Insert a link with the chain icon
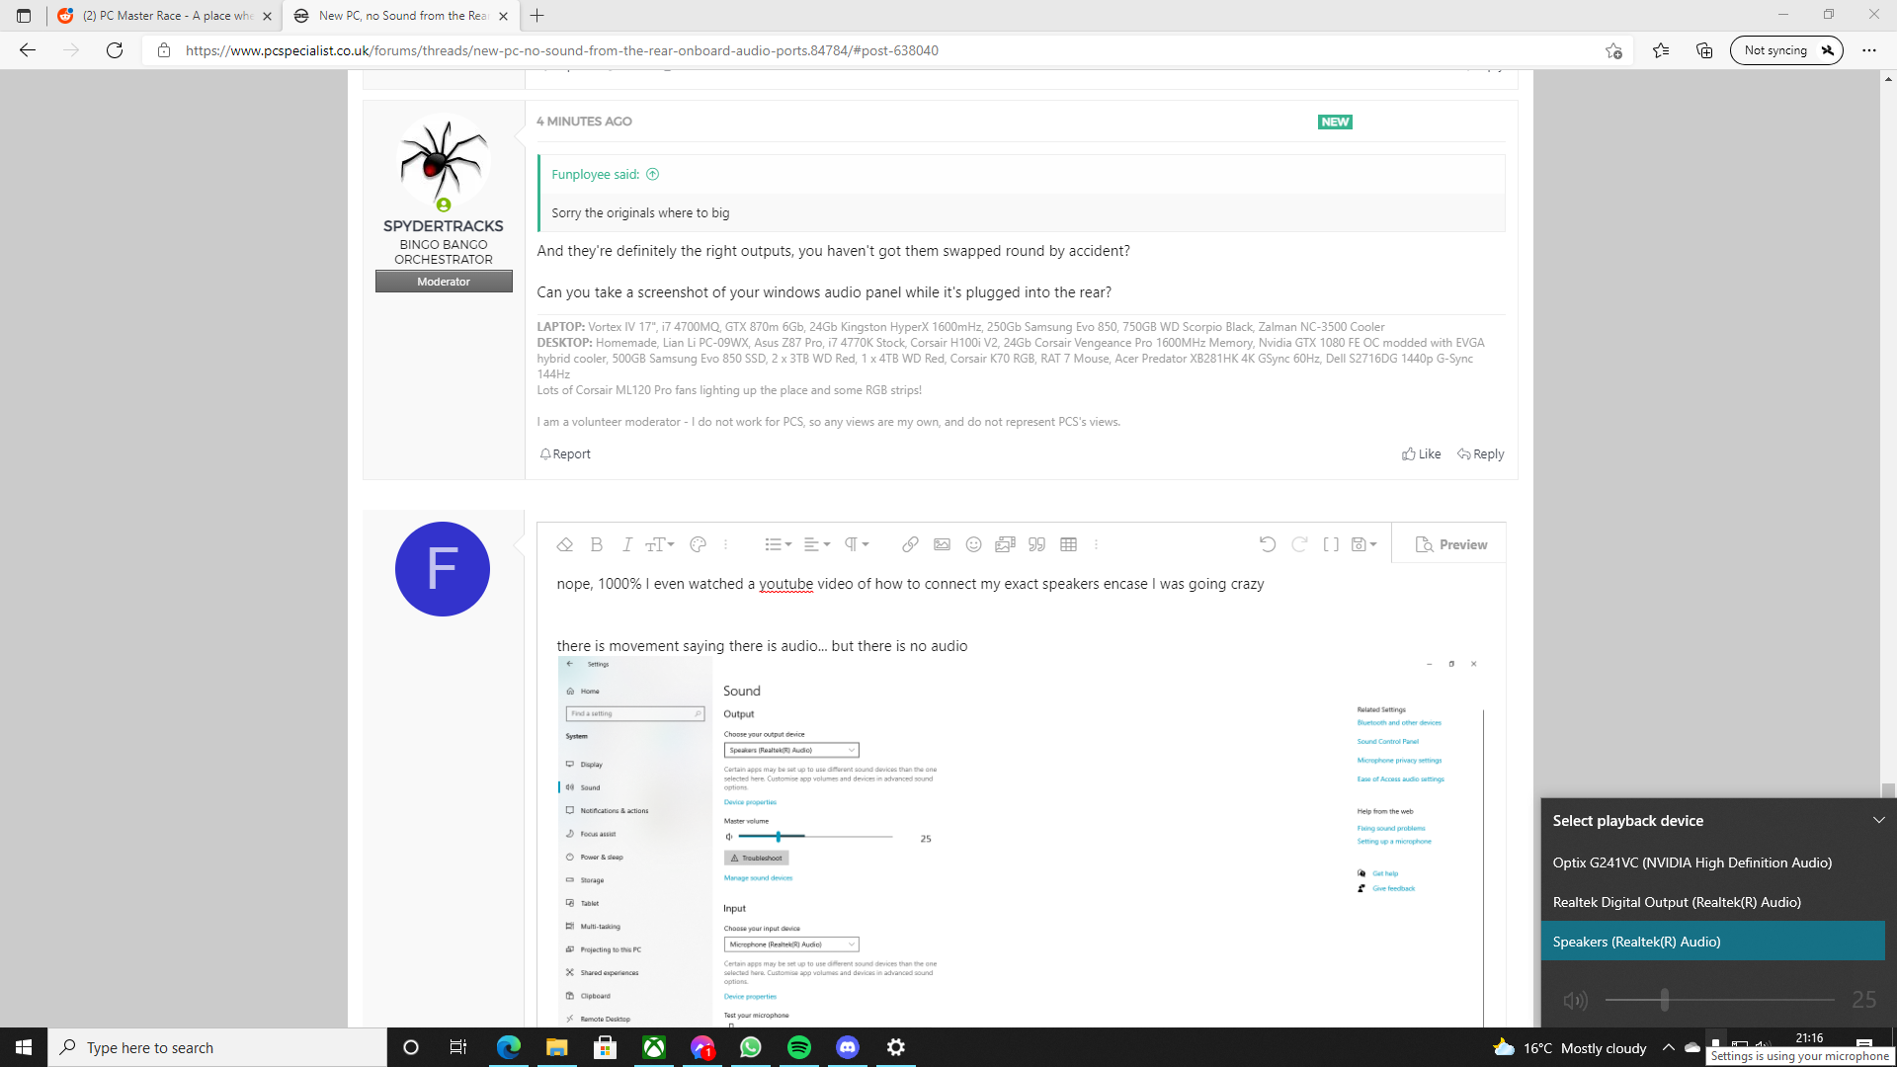The height and width of the screenshot is (1067, 1897). click(x=910, y=544)
